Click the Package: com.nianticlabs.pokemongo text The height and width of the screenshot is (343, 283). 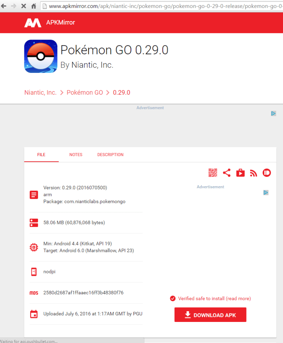(84, 202)
